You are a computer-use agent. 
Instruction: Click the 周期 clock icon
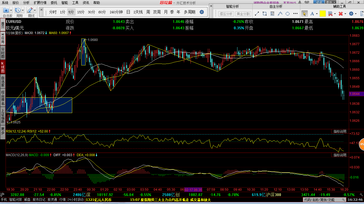point(18,10)
